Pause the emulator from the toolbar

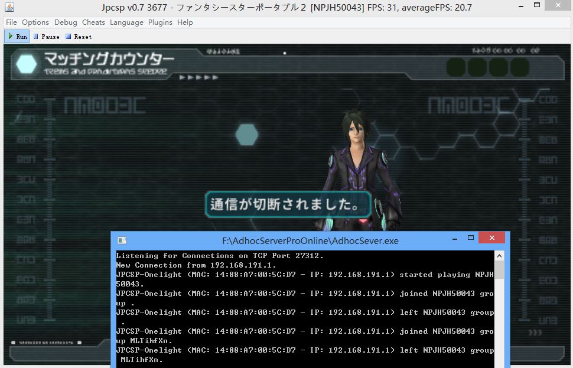[47, 37]
